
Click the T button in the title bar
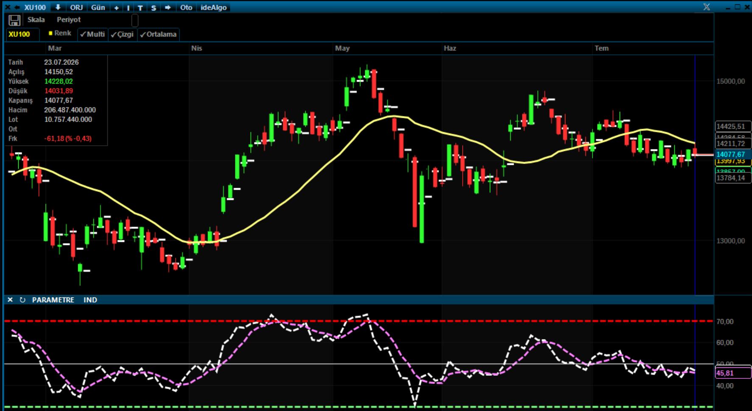pyautogui.click(x=140, y=8)
